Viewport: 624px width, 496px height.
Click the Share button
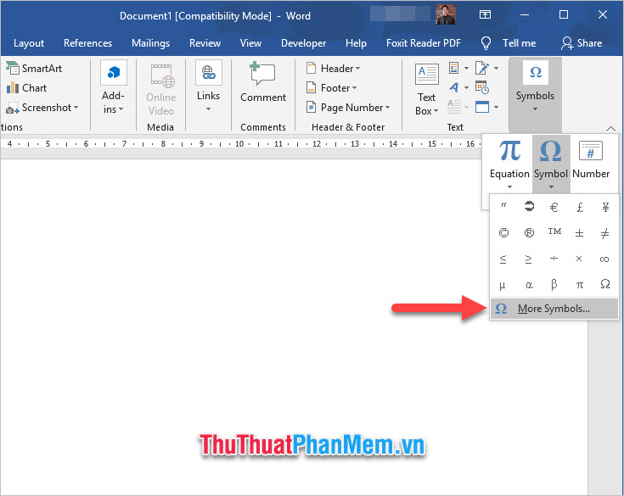[582, 43]
